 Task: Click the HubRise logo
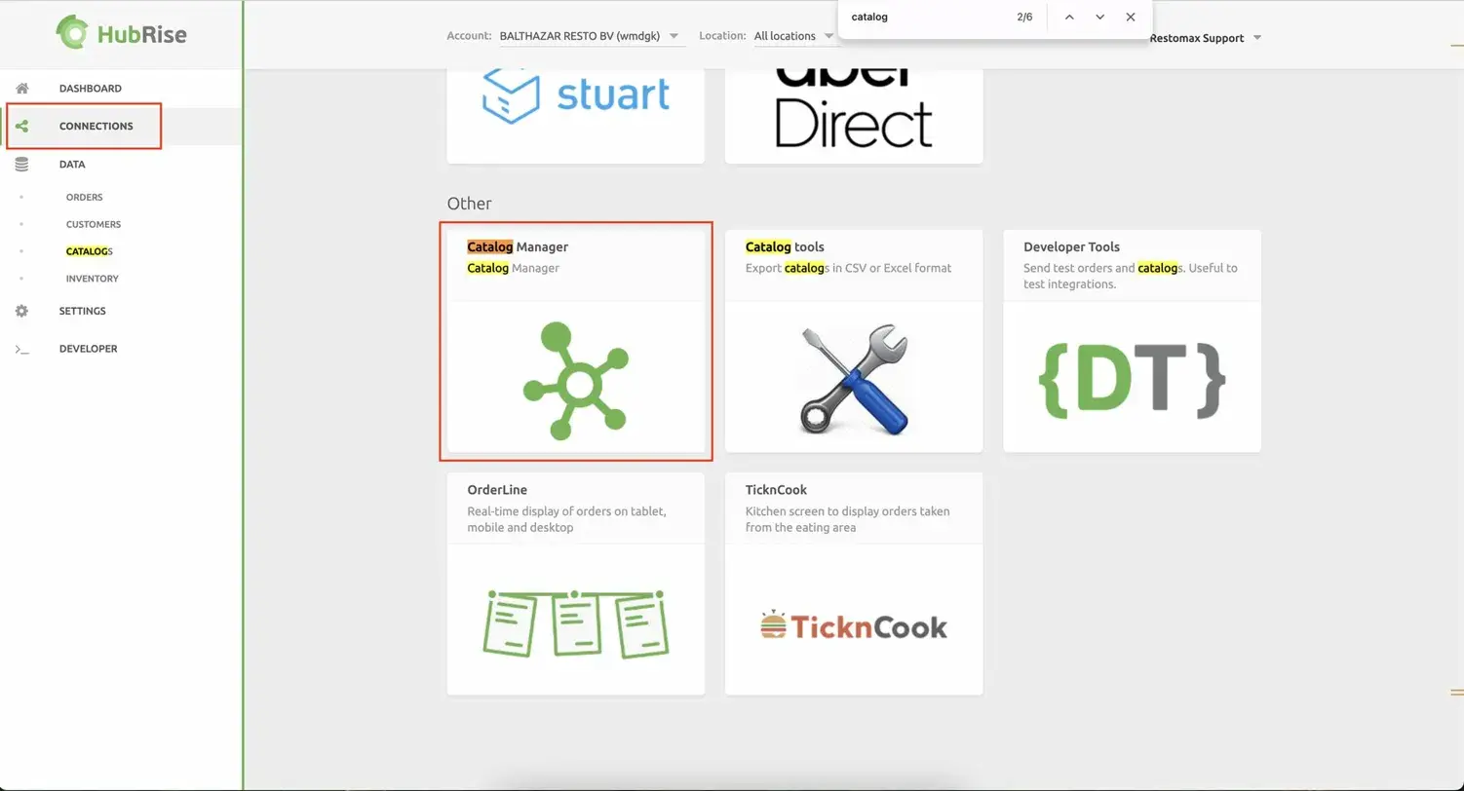click(x=121, y=34)
